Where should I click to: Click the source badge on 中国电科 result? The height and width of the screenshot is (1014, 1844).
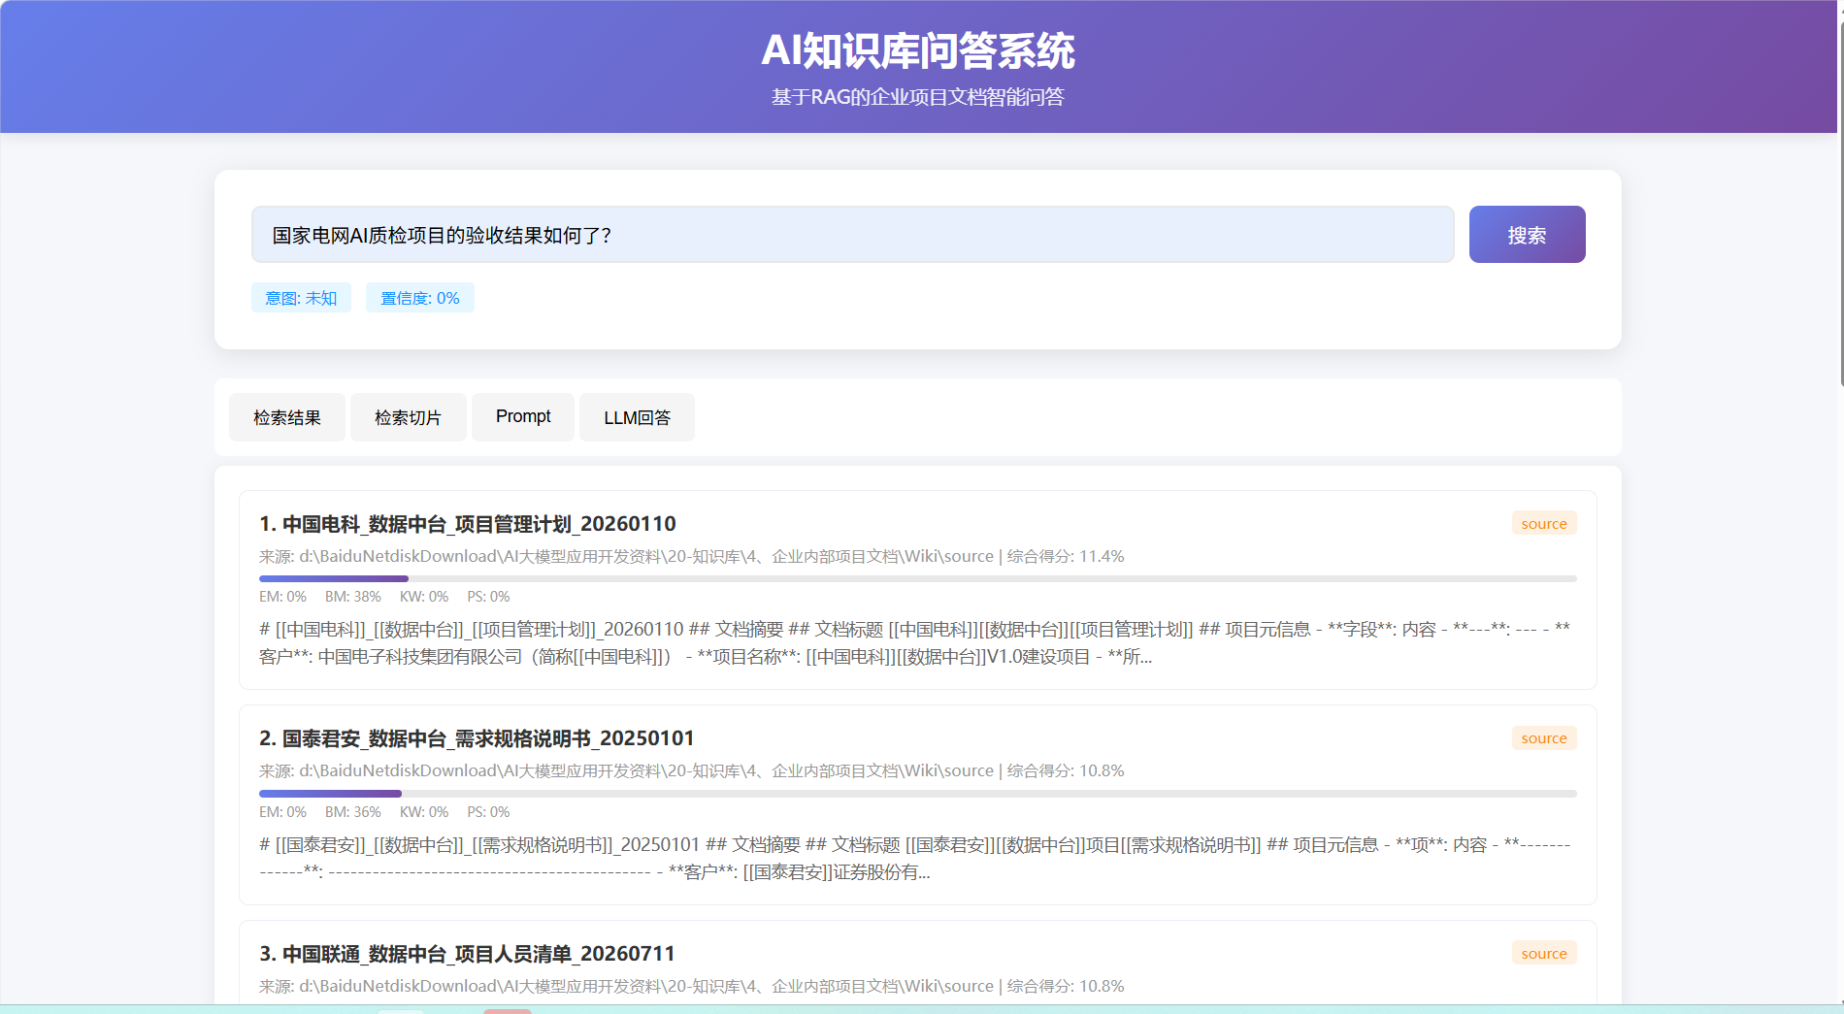(1544, 524)
